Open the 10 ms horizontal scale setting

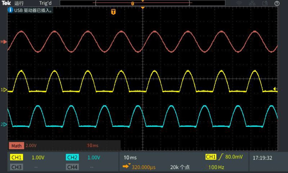point(130,157)
